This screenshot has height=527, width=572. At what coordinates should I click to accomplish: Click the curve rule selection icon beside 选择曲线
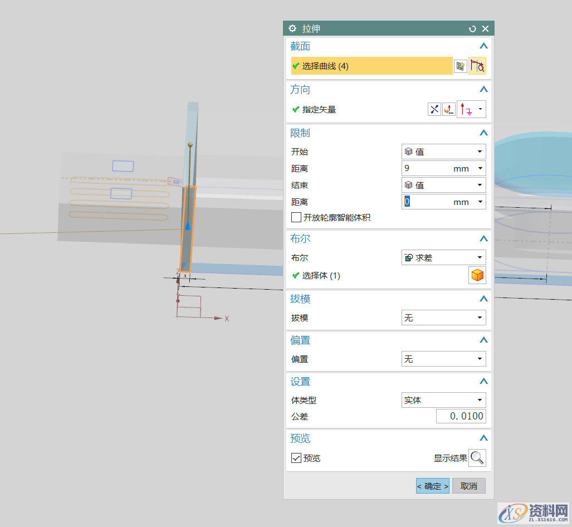click(x=478, y=66)
